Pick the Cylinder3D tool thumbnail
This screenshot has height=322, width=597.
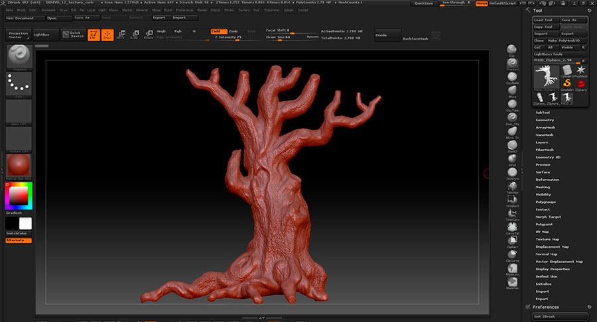click(x=568, y=70)
